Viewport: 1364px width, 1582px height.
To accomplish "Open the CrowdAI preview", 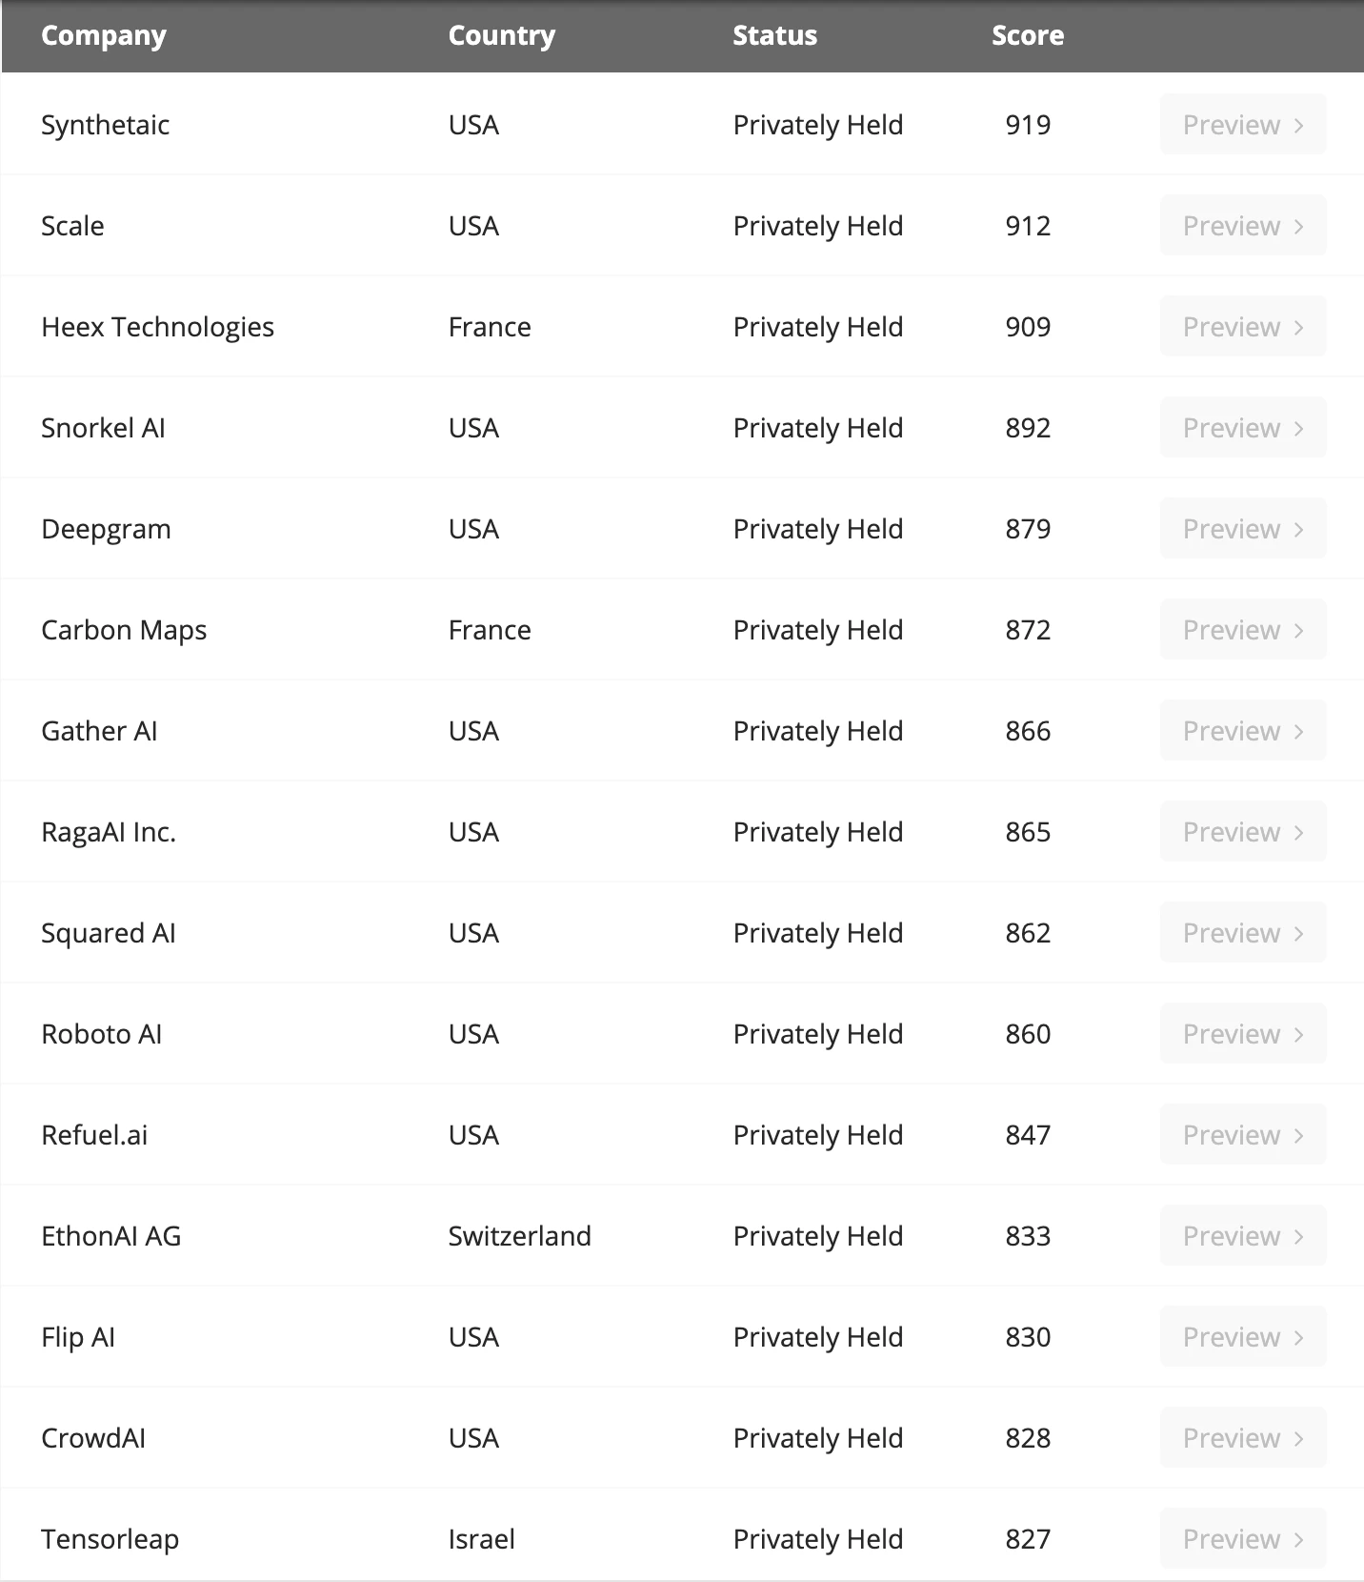I will pos(1242,1438).
